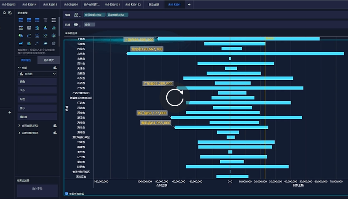Screen dimensions: 348x200
Task: Click the 北京市 bar in the chart
Action: [236, 54]
